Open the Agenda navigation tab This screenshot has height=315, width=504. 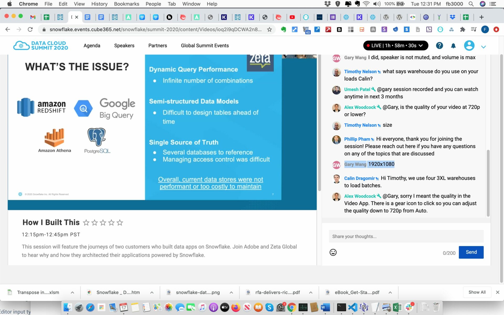coord(92,45)
